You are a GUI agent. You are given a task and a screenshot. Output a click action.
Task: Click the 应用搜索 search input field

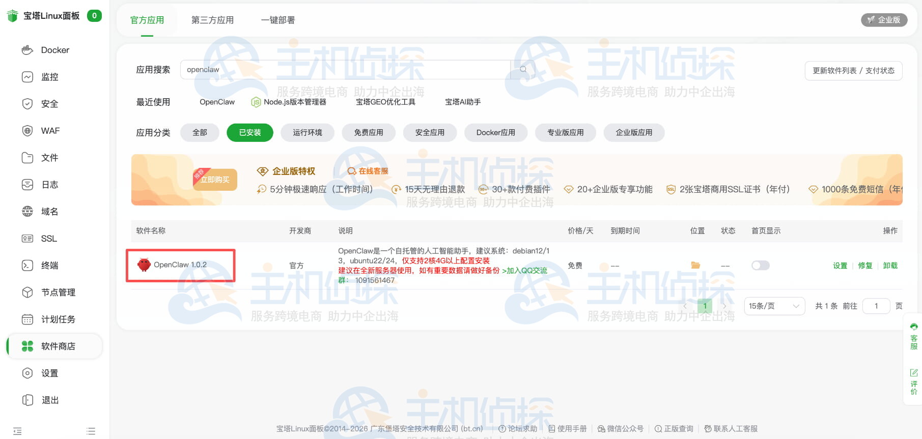(345, 70)
